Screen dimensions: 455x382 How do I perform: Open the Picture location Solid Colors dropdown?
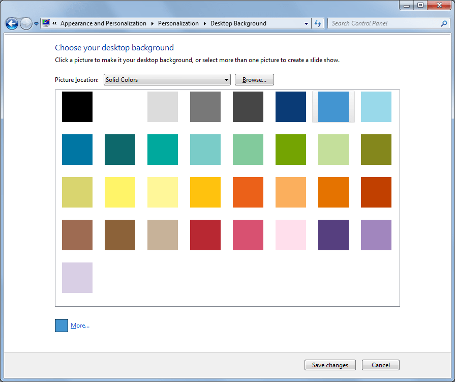point(167,79)
